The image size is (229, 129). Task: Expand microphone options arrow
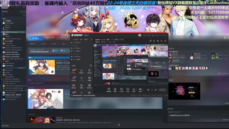(137, 89)
